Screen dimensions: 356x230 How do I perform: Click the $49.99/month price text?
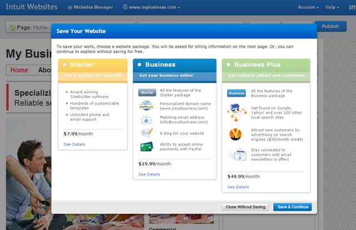pyautogui.click(x=243, y=177)
